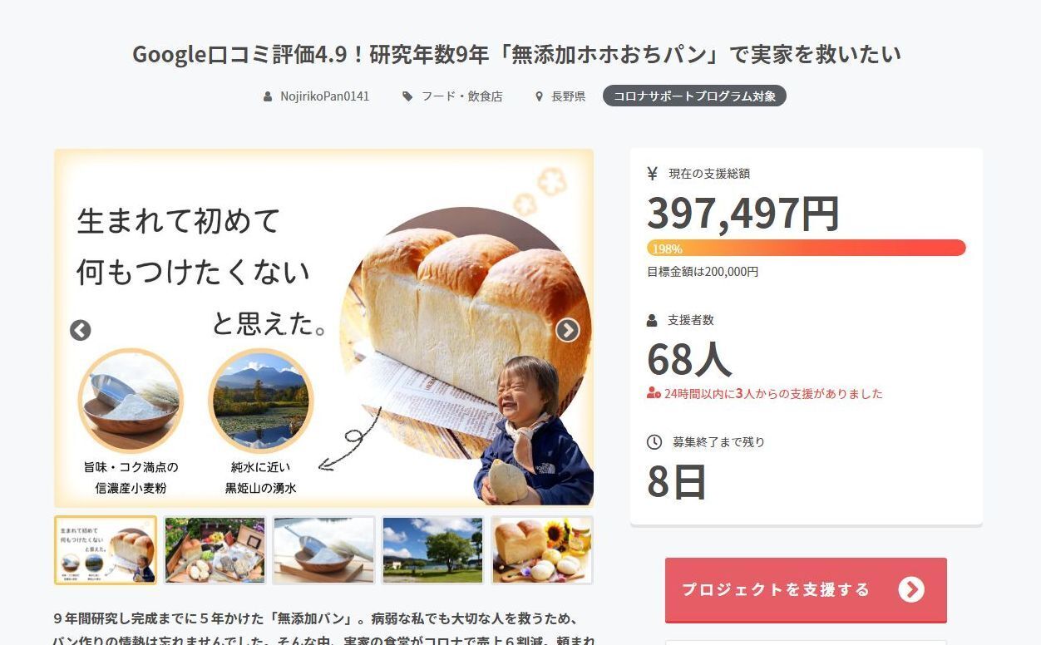Click the user icon beside NojirikoPan0141
This screenshot has height=645, width=1041.
[x=268, y=96]
